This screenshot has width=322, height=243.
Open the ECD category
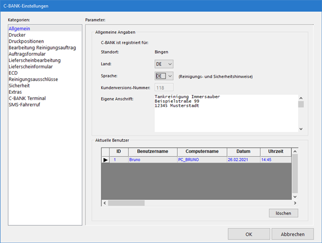pyautogui.click(x=13, y=73)
